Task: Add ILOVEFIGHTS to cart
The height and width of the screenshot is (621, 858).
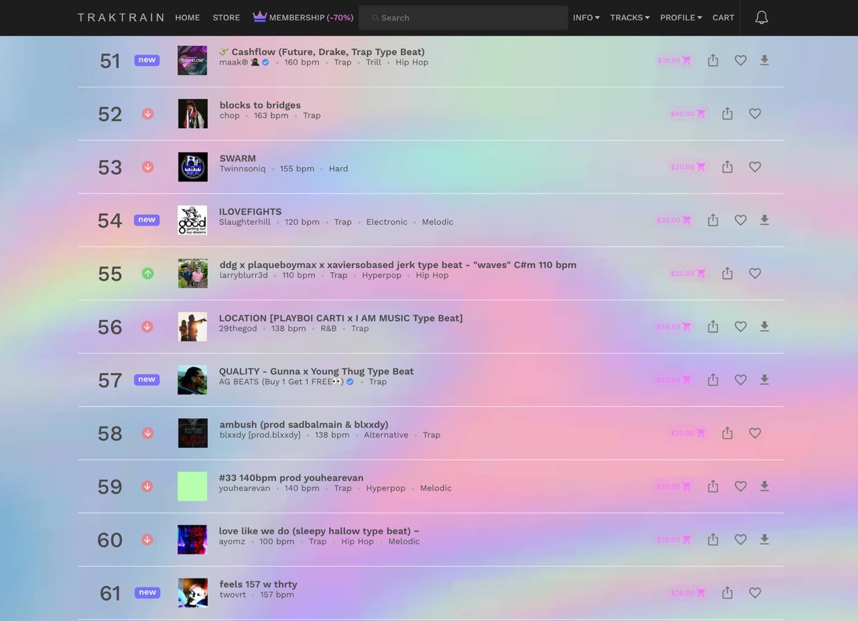Action: [674, 220]
